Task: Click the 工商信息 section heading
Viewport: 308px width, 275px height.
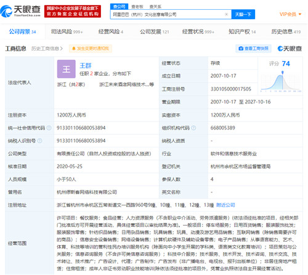Action: tap(15, 49)
